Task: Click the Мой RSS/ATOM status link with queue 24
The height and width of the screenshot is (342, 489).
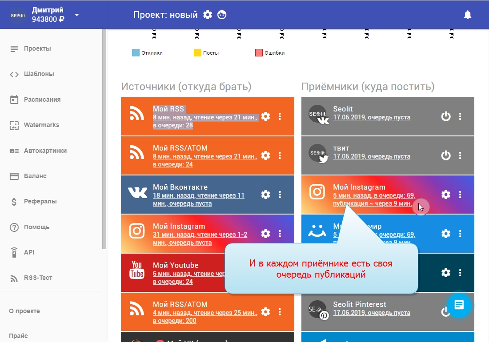Action: [205, 160]
